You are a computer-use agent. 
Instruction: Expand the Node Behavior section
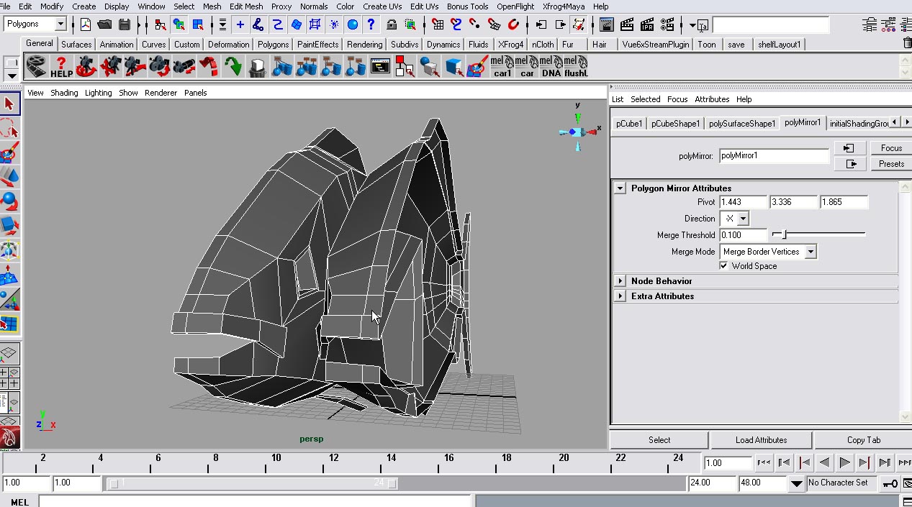[620, 281]
